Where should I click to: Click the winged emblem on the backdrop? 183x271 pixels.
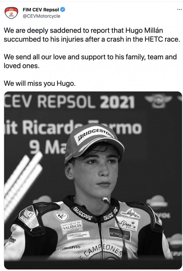158,101
